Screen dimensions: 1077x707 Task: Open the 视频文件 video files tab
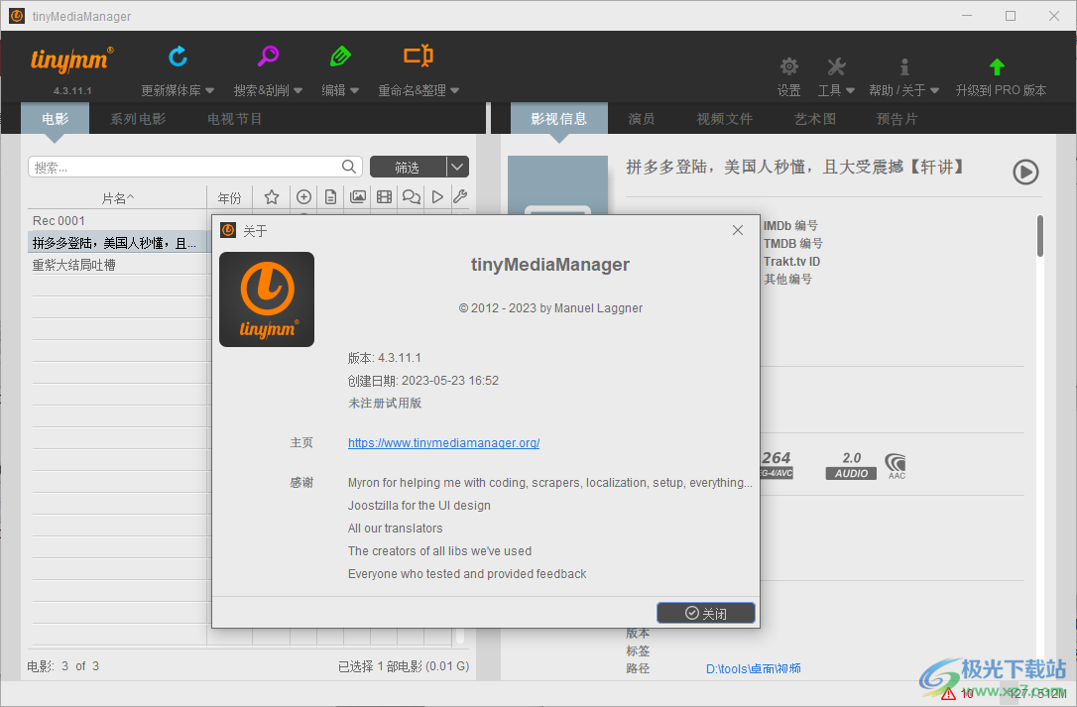click(725, 119)
